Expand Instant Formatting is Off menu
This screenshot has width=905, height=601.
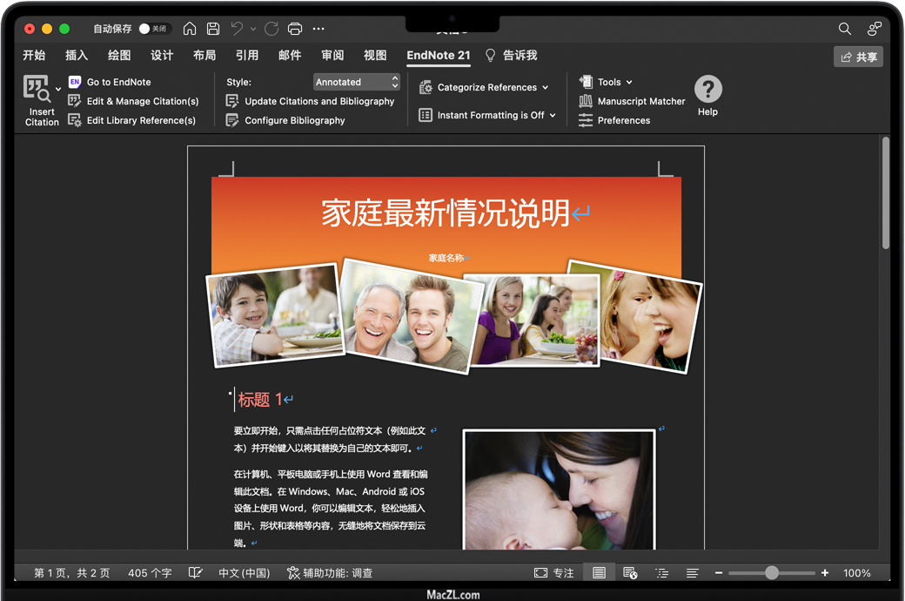[x=487, y=115]
